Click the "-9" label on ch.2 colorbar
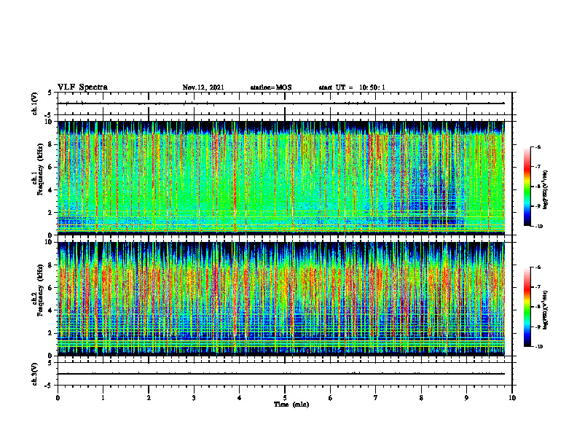This screenshot has height=446, width=577. [x=538, y=326]
